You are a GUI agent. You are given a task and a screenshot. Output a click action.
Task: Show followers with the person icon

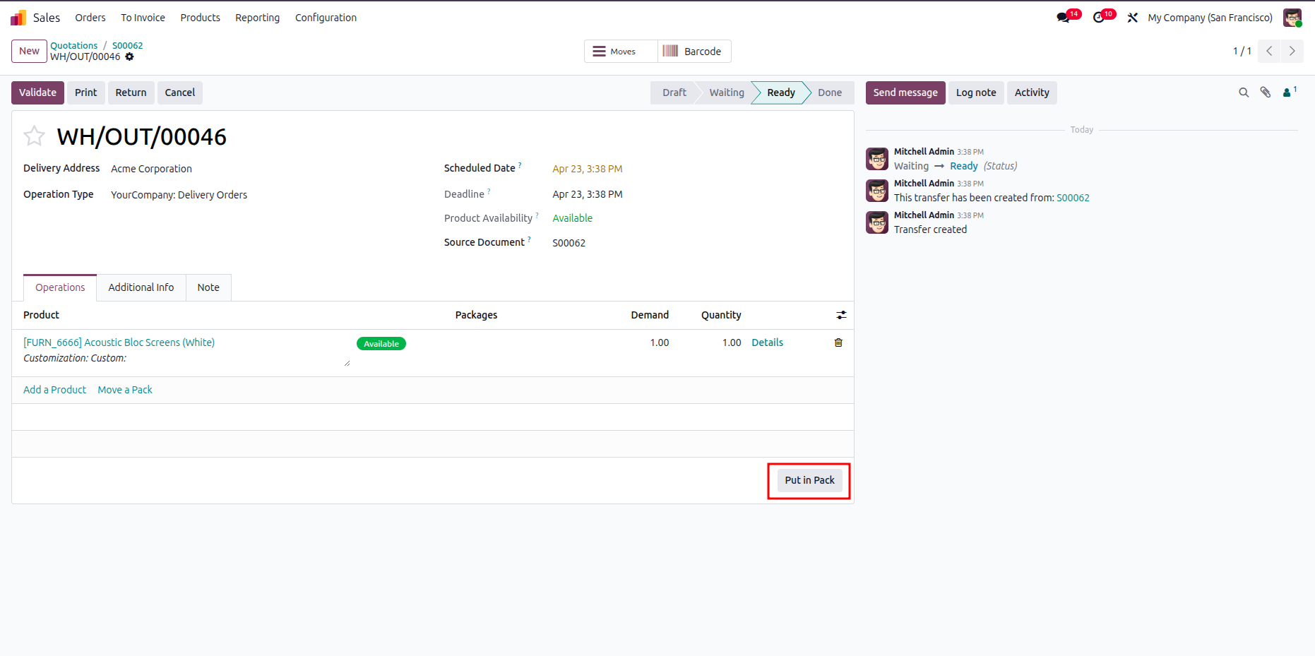click(1290, 92)
